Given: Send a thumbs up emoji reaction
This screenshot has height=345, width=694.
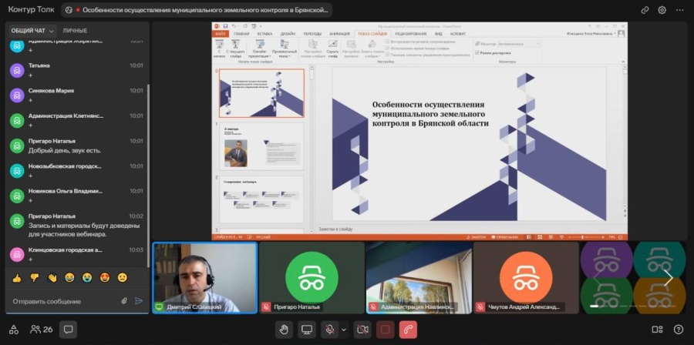Looking at the screenshot, I should click(17, 277).
